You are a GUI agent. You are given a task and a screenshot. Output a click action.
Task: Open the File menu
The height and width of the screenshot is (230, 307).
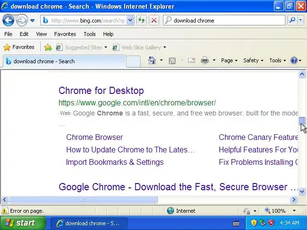click(x=8, y=34)
